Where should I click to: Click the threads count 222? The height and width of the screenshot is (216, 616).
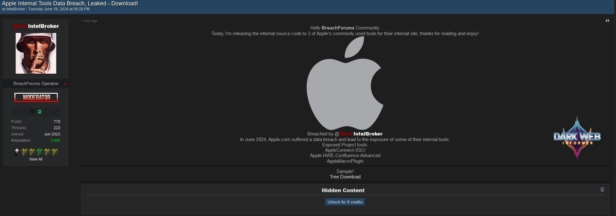click(56, 127)
